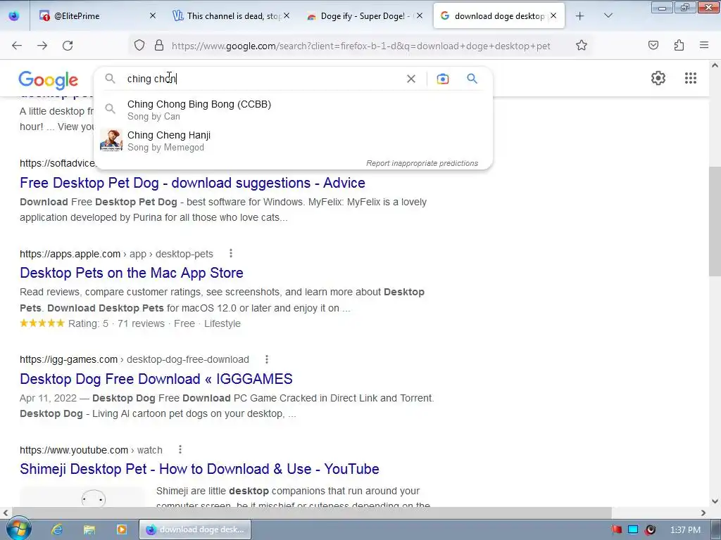Choose Ching Cheng Hanji suggestion
The width and height of the screenshot is (721, 540).
pyautogui.click(x=293, y=141)
